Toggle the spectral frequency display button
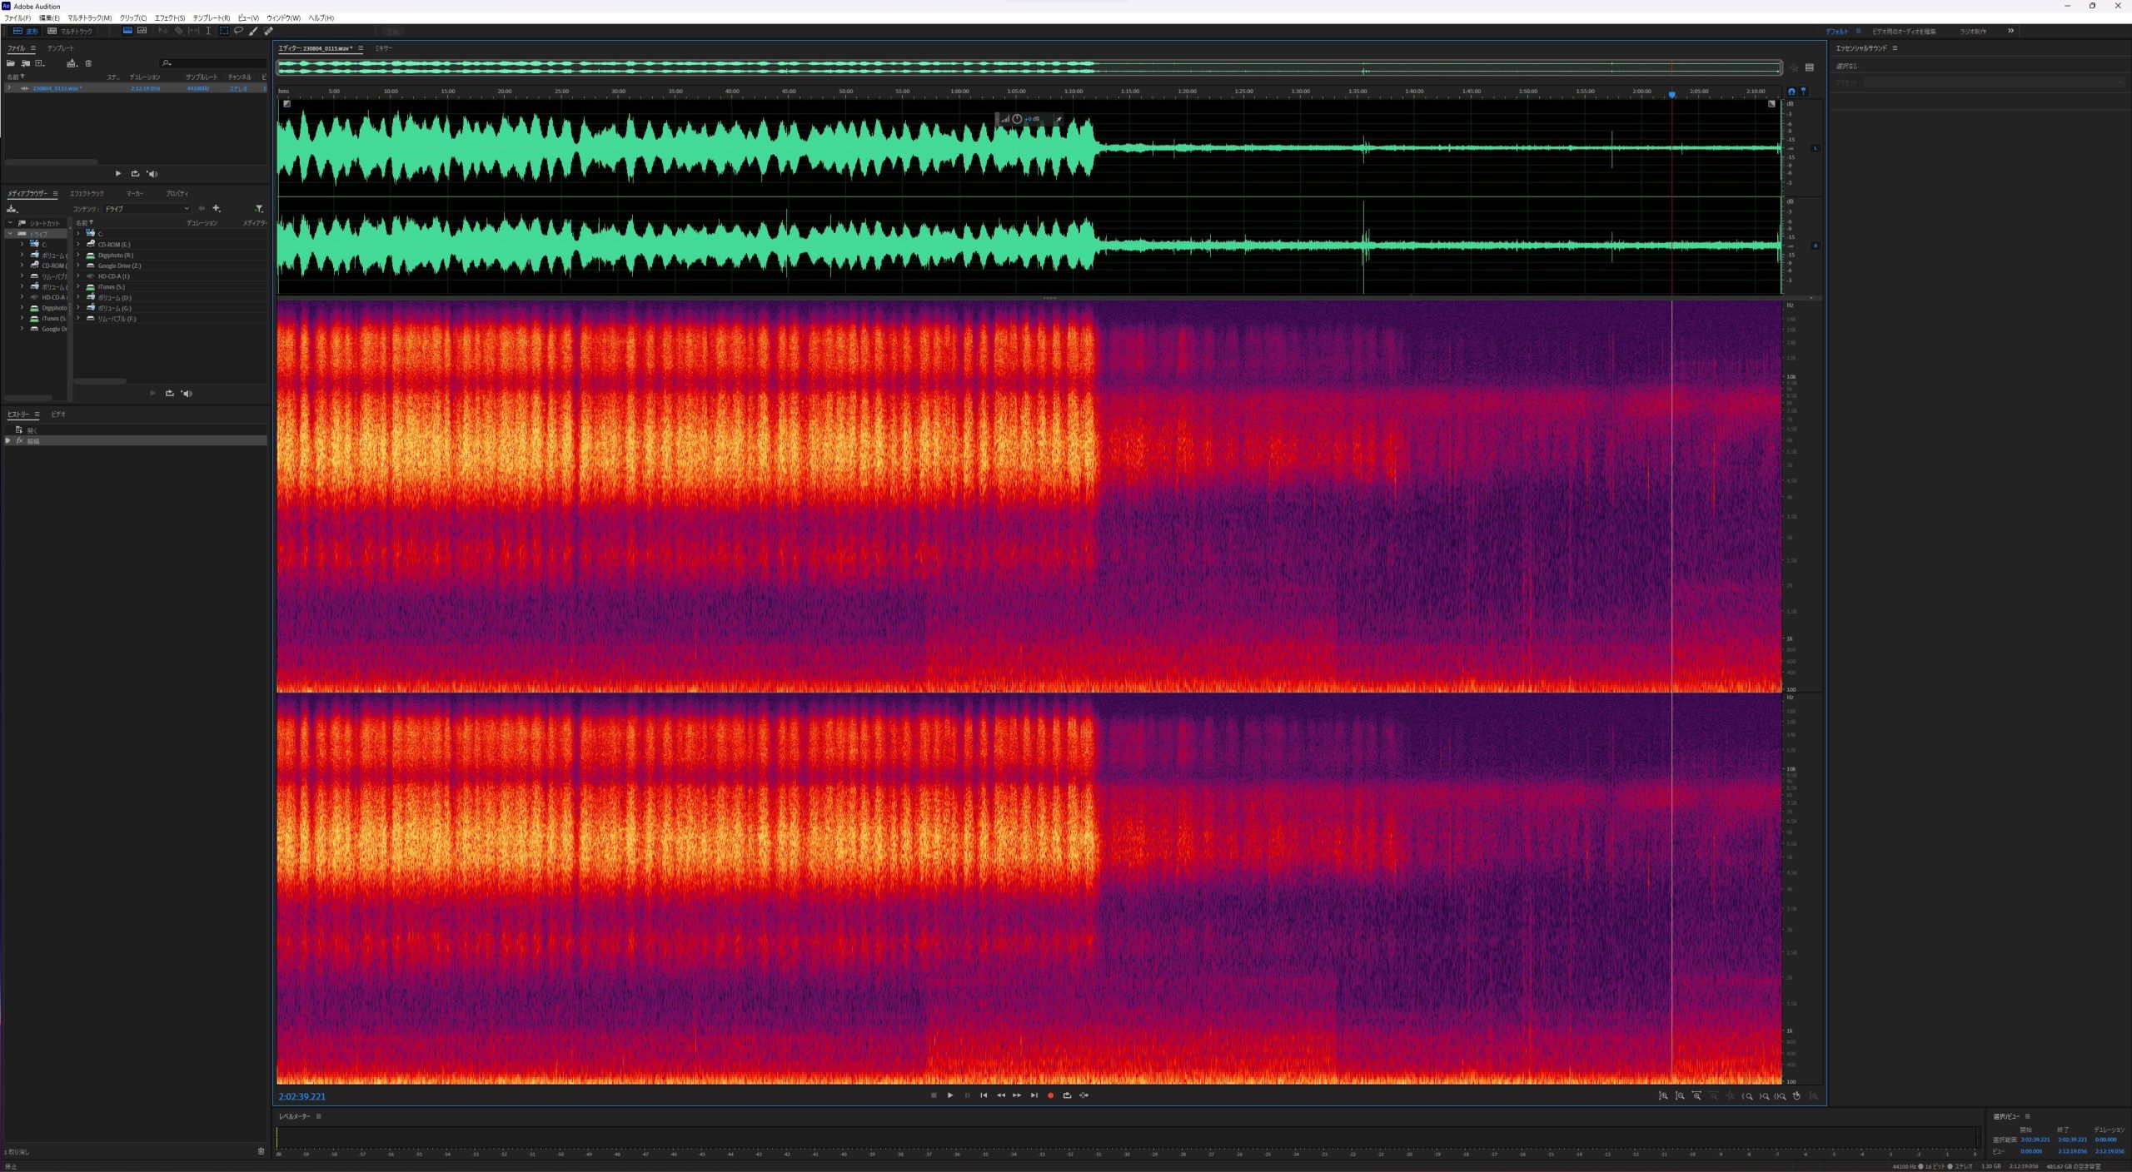2132x1172 pixels. pyautogui.click(x=127, y=31)
